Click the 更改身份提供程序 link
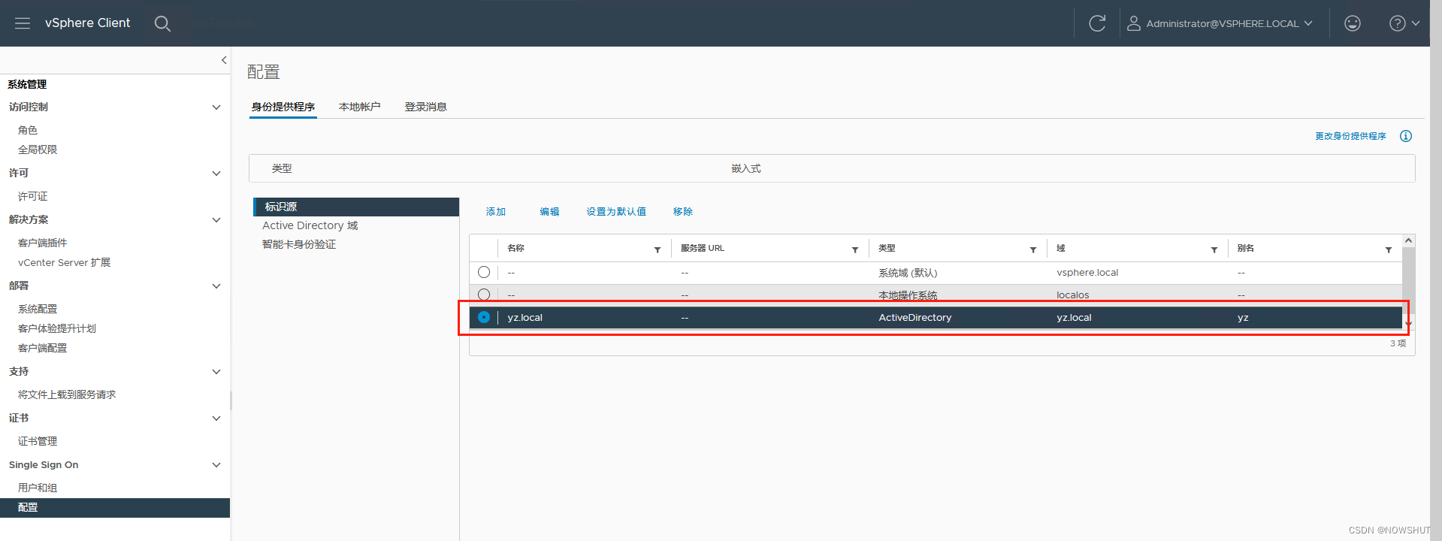Viewport: 1442px width, 541px height. (x=1350, y=136)
